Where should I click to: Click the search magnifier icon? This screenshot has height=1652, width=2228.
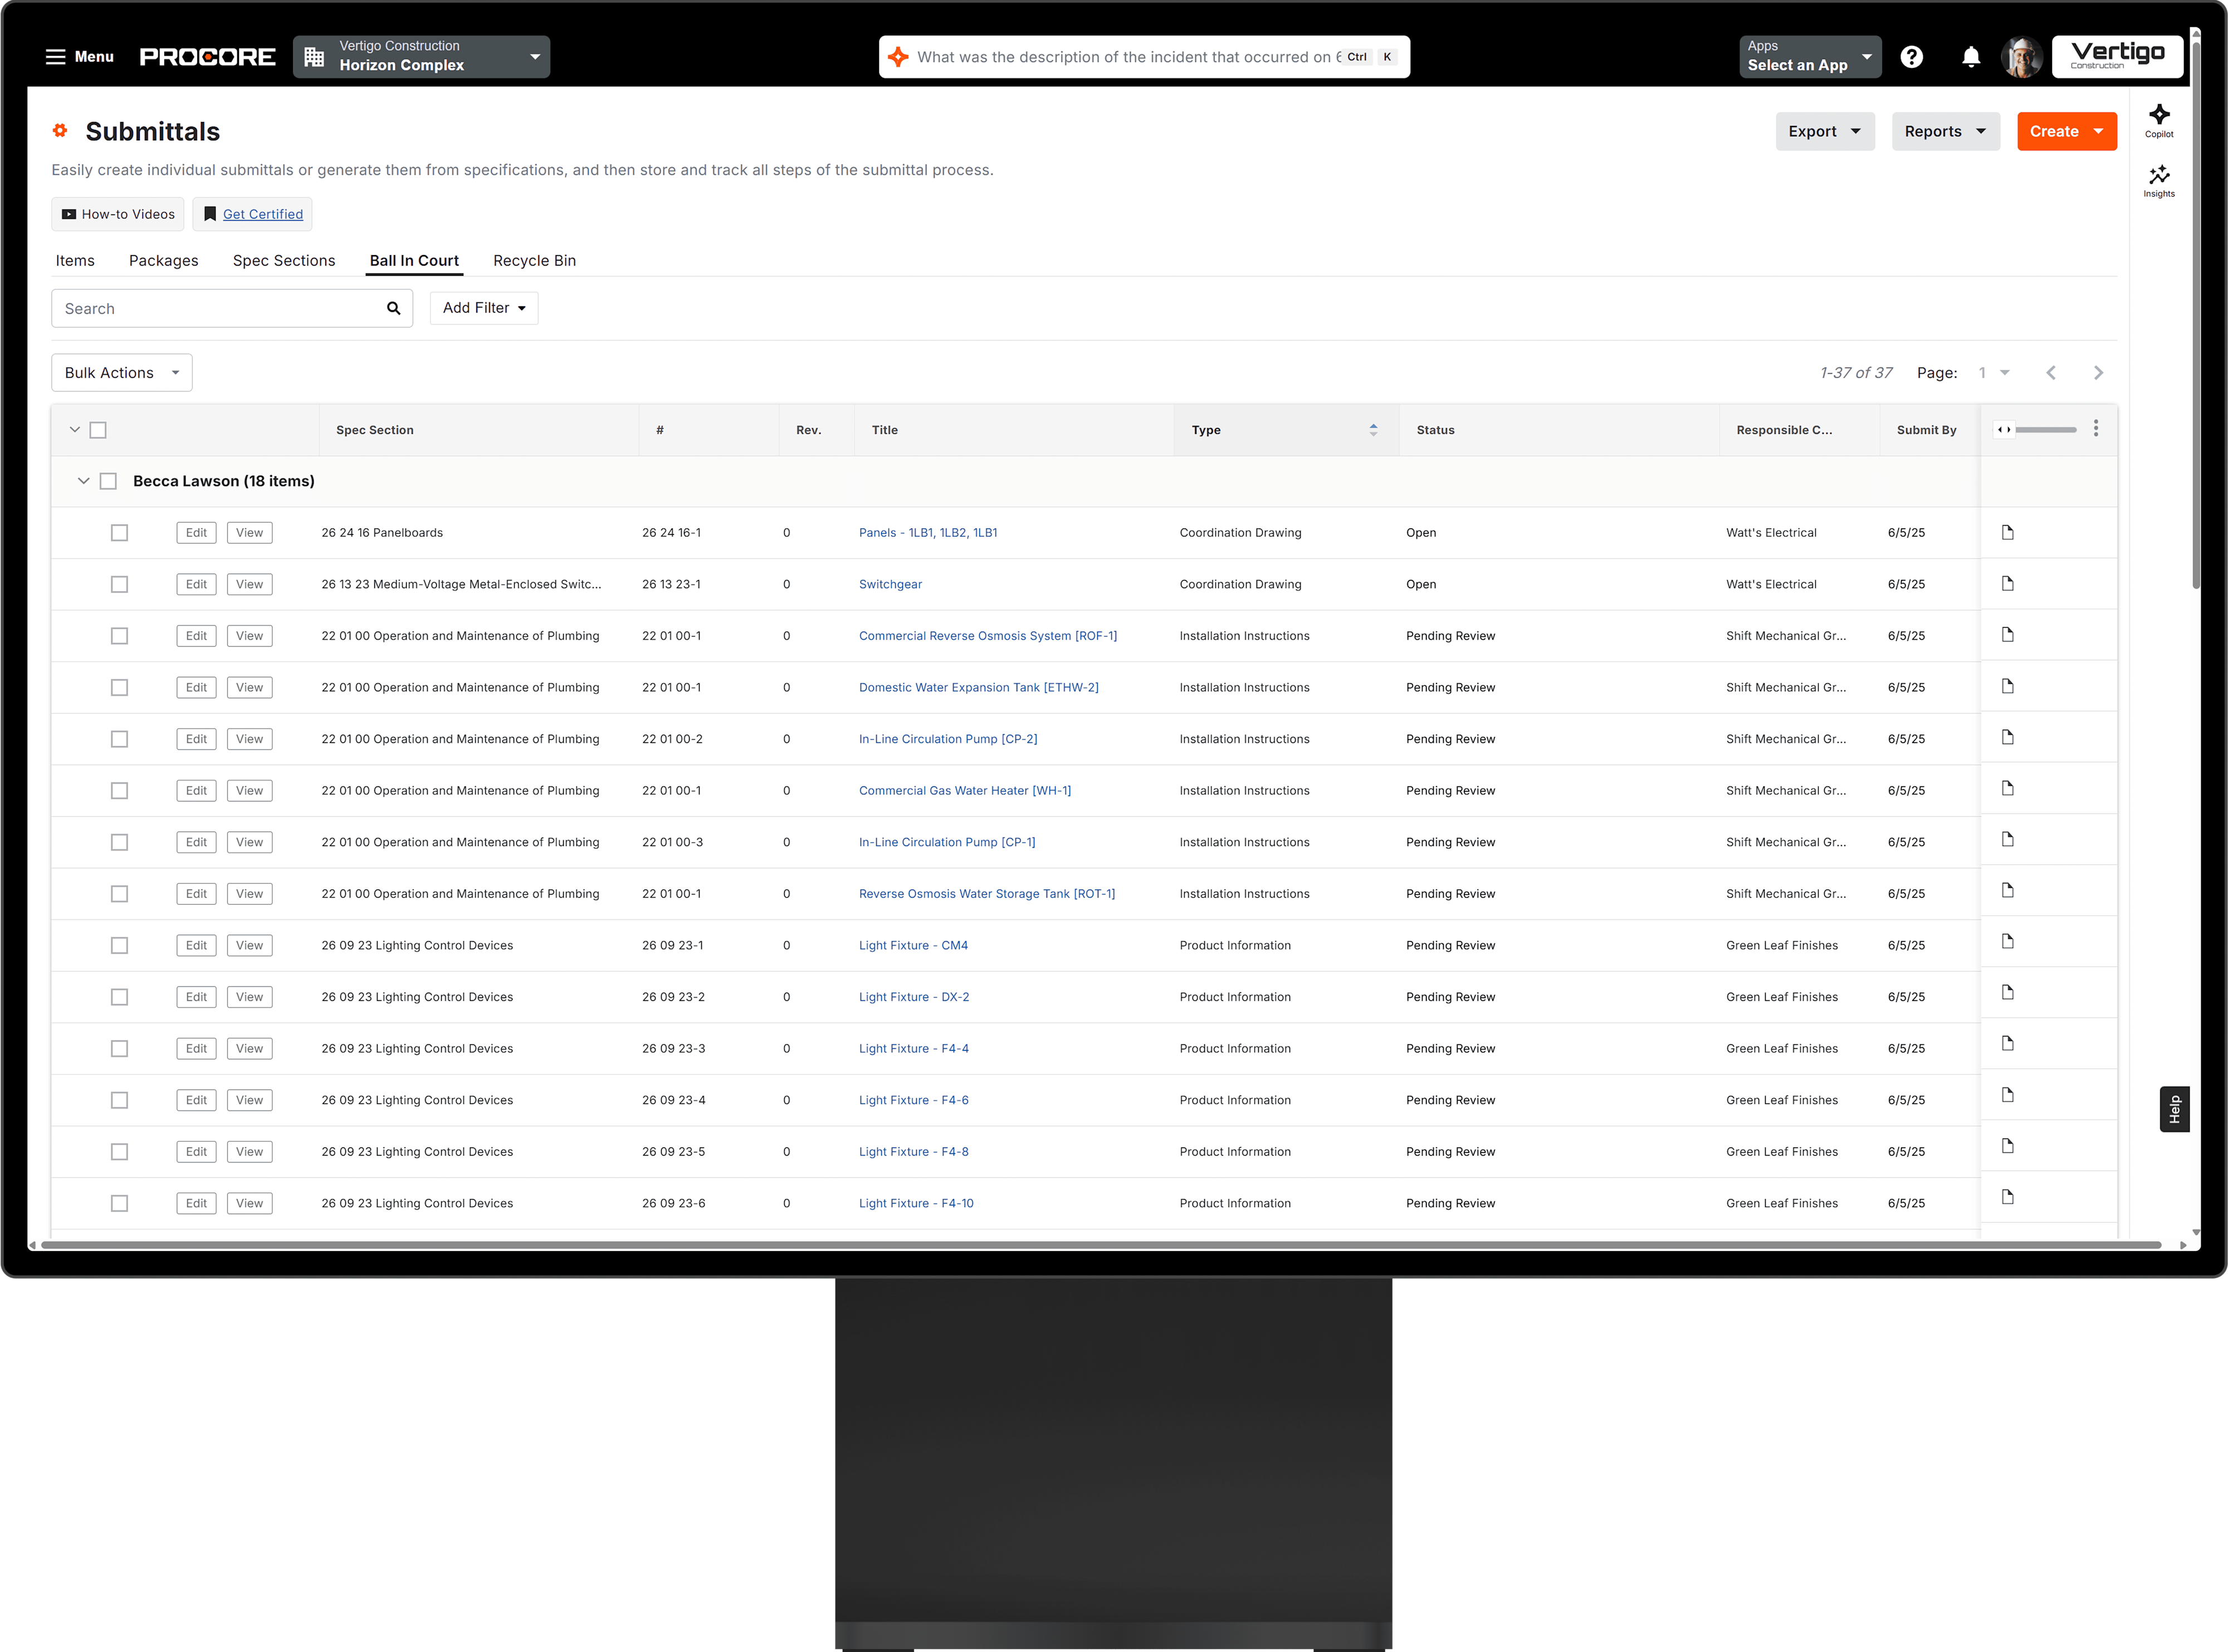point(393,308)
